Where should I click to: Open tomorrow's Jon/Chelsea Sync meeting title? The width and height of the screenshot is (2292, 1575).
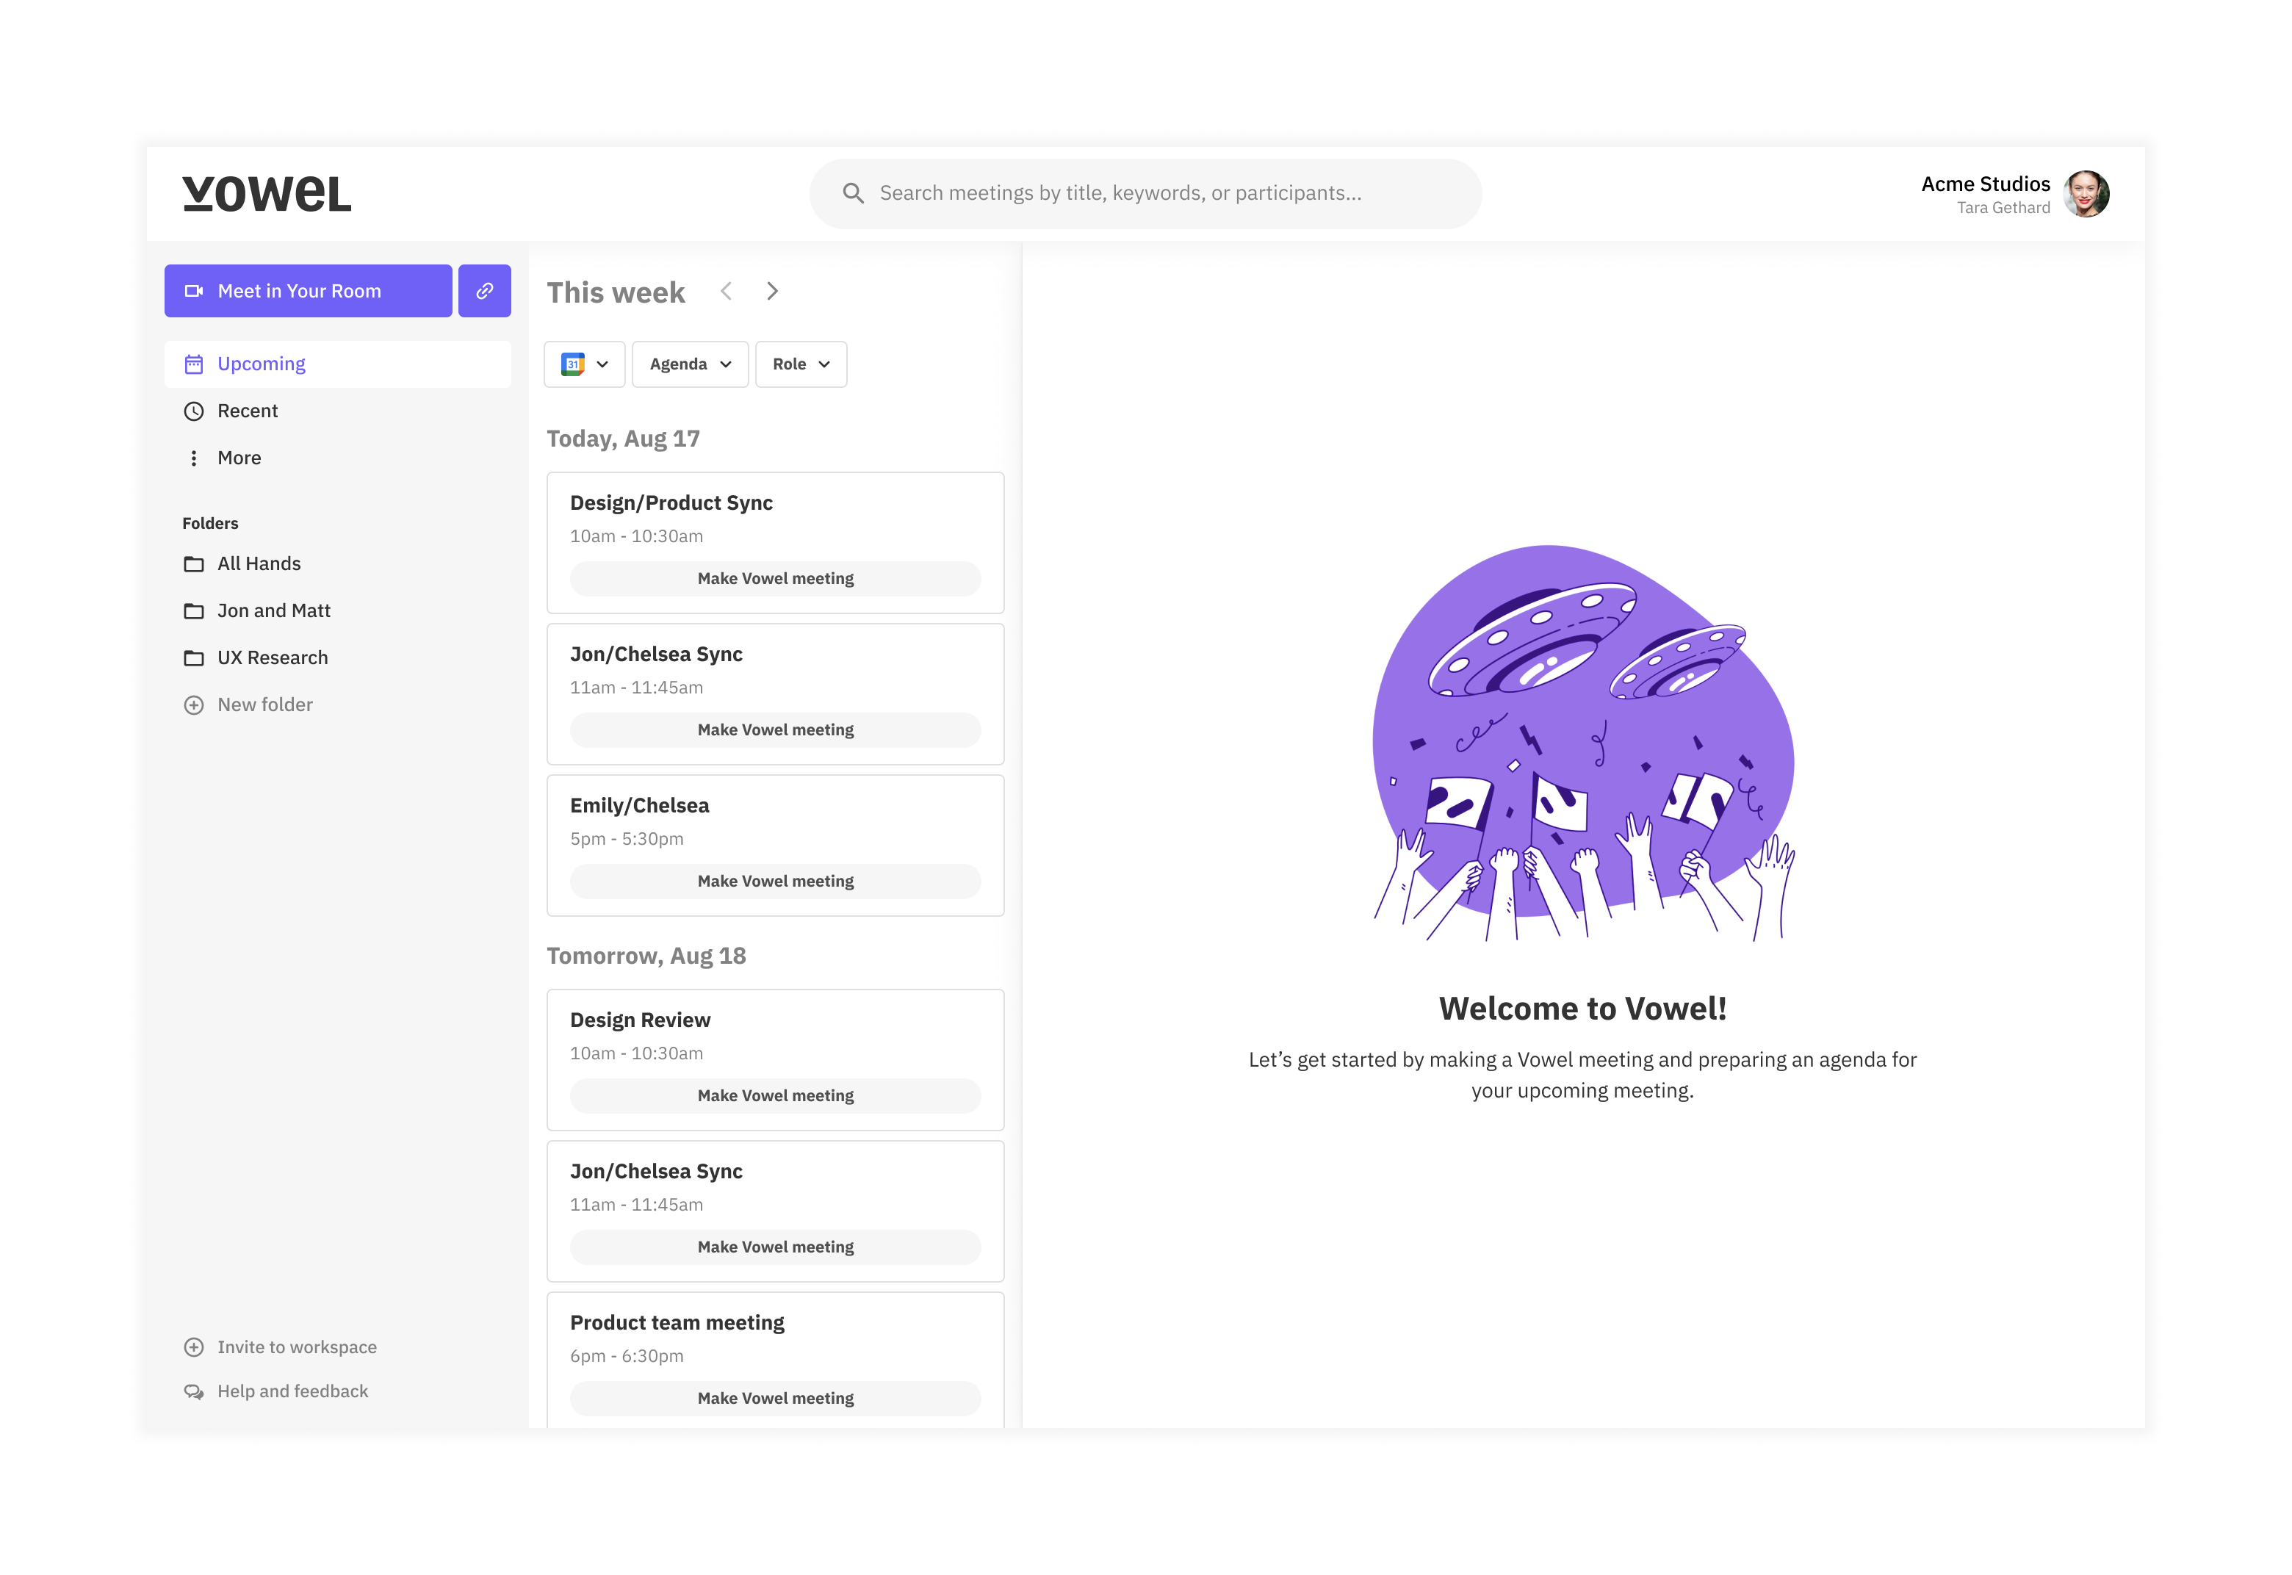[656, 1172]
